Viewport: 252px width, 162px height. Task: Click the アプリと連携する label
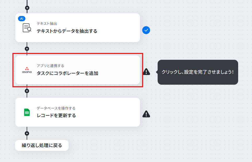pos(50,66)
